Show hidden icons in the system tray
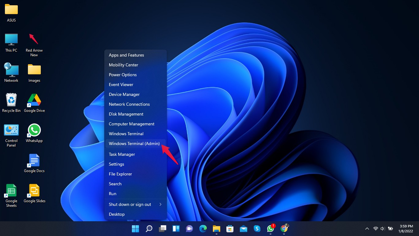Image resolution: width=419 pixels, height=236 pixels. click(x=367, y=229)
